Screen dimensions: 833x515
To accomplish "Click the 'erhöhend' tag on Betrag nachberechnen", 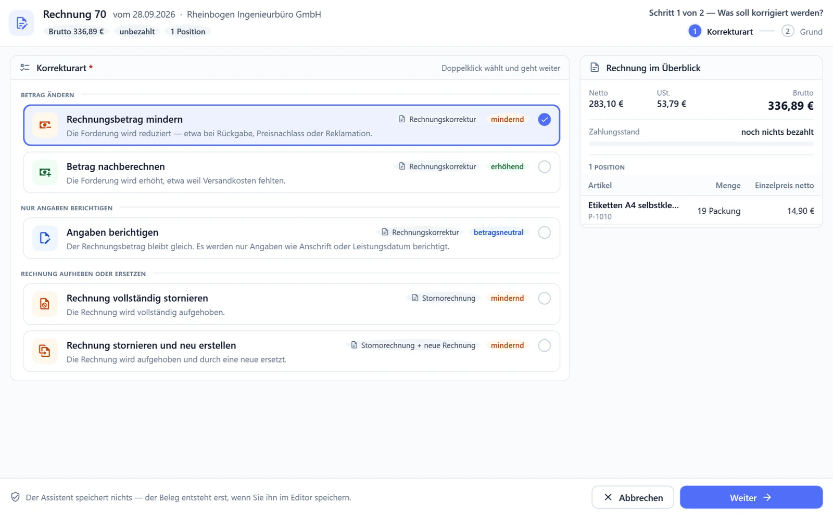I will coord(507,167).
